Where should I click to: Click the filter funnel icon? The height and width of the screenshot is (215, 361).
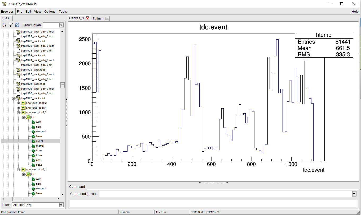click(x=11, y=25)
